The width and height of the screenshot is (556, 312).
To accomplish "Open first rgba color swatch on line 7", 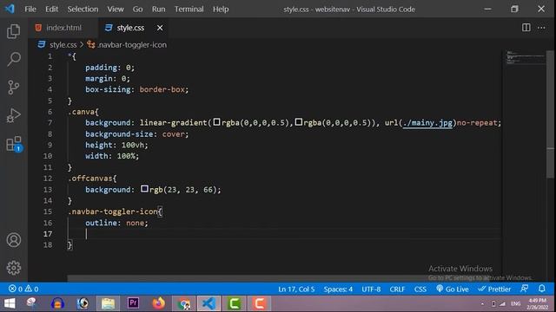I will point(216,122).
